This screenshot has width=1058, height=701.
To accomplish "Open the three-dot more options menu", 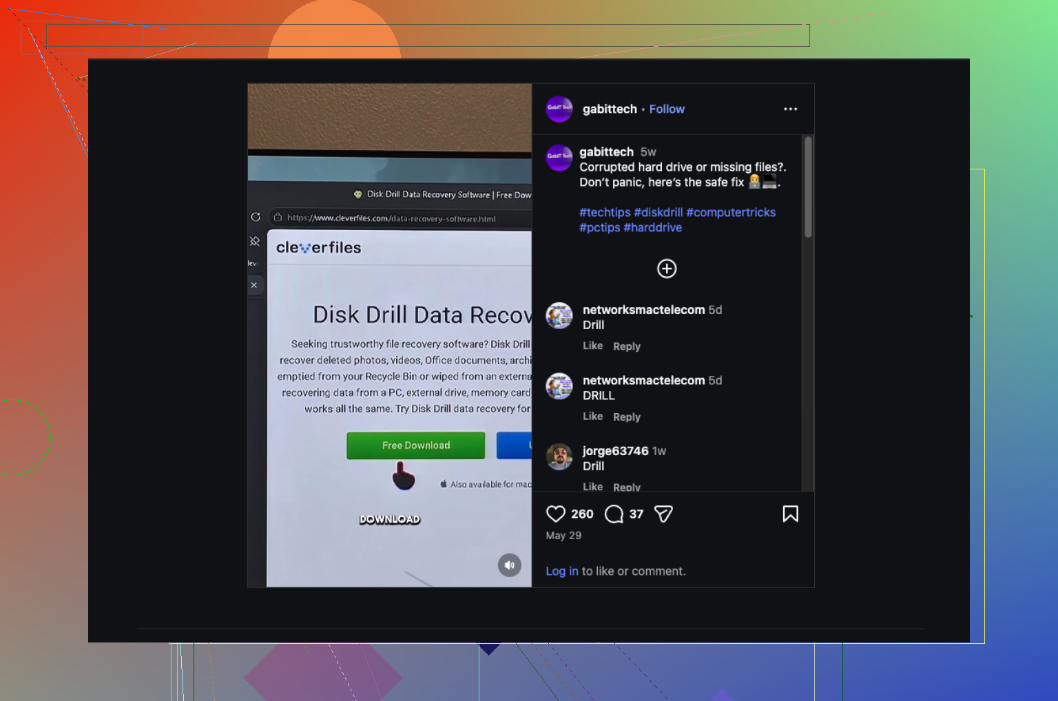I will 790,109.
